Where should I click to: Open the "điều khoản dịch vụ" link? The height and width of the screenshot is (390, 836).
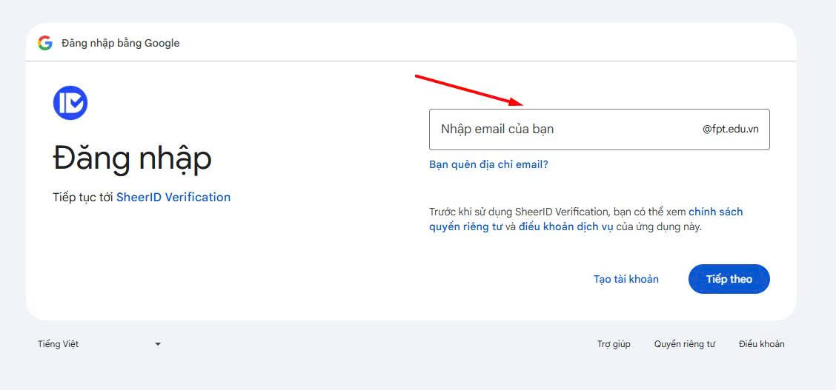(565, 227)
